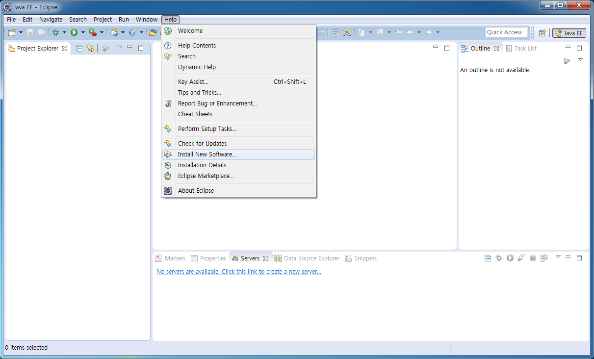Click Previous Annotation toolbar icon
The image size is (594, 359).
coord(380,32)
